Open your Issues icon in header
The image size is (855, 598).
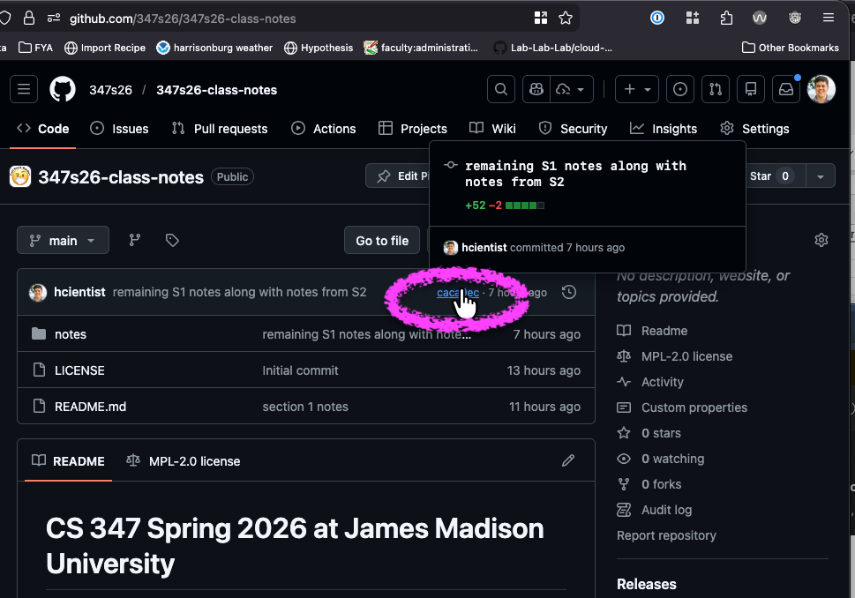[680, 89]
